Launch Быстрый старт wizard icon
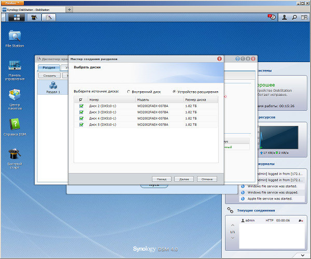Screen dimensions: 311x259 tap(15, 154)
